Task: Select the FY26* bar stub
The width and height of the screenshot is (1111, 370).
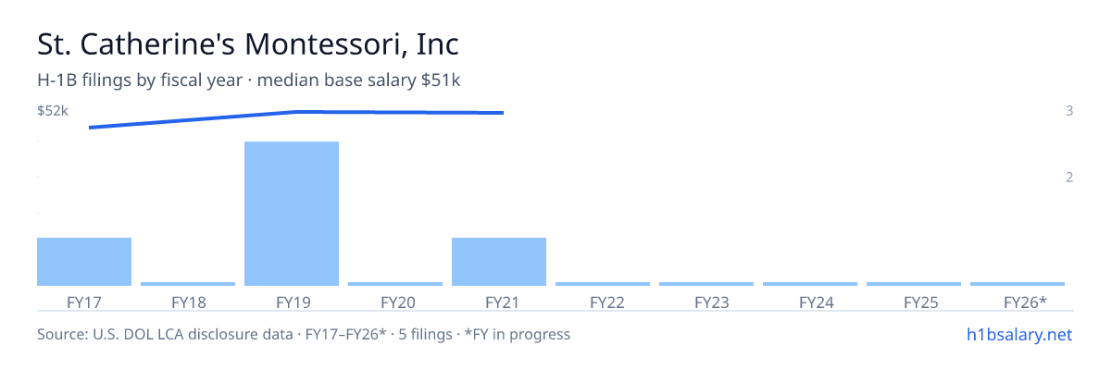Action: click(1017, 284)
